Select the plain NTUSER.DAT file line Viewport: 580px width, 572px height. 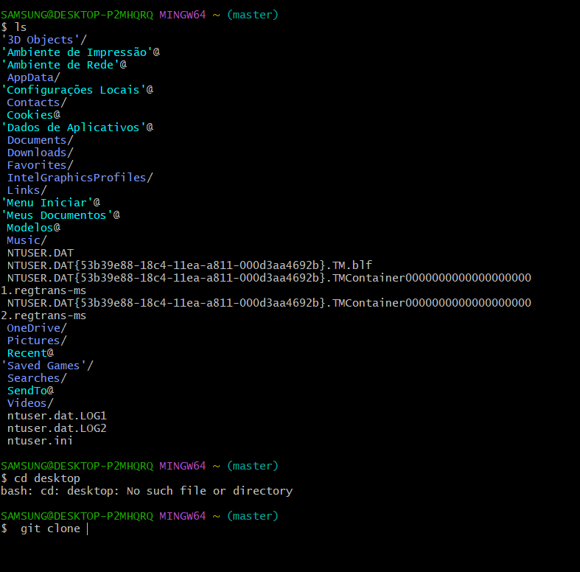(41, 253)
